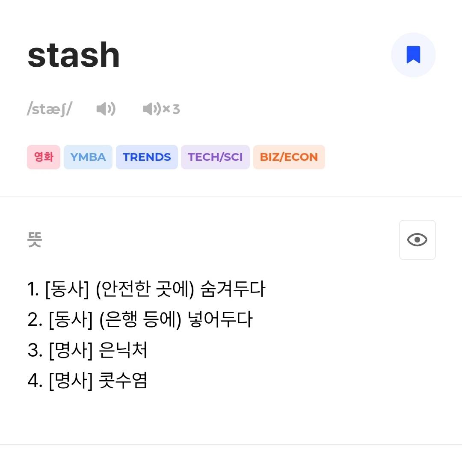This screenshot has width=462, height=461.
Task: Select the BIZ/ECON tag
Action: [x=289, y=157]
